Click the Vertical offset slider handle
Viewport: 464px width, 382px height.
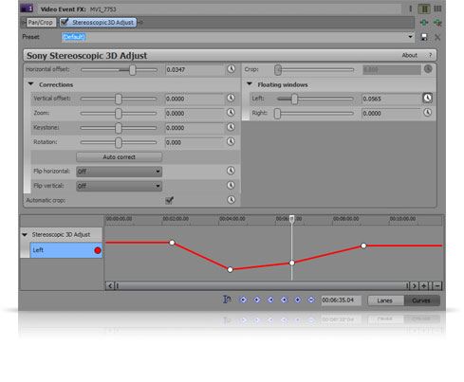click(x=119, y=99)
